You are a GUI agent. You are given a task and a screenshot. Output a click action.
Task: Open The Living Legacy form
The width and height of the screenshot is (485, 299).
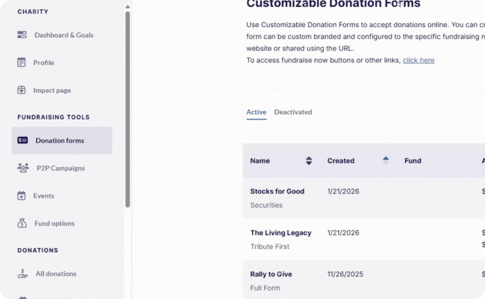(281, 233)
